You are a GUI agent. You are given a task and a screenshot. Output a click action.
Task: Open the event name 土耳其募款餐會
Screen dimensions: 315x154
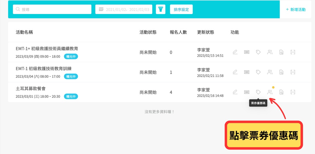[x=31, y=89]
